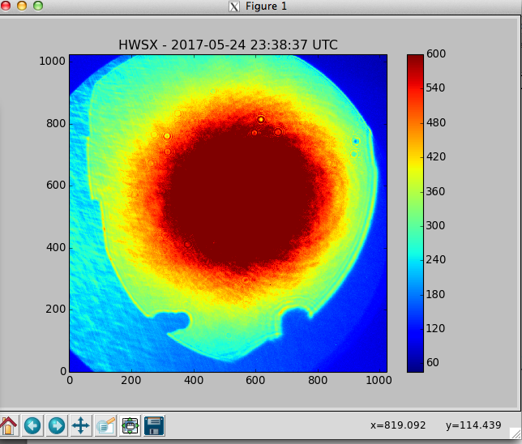Close the Figure 1 window with the red button
The width and height of the screenshot is (522, 444).
click(x=5, y=5)
